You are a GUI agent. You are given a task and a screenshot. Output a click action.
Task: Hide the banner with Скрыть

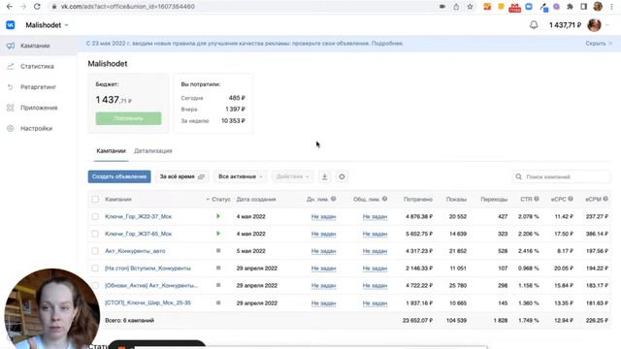point(595,43)
